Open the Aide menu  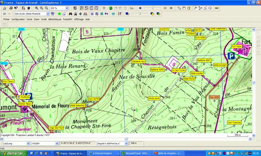click(87, 19)
